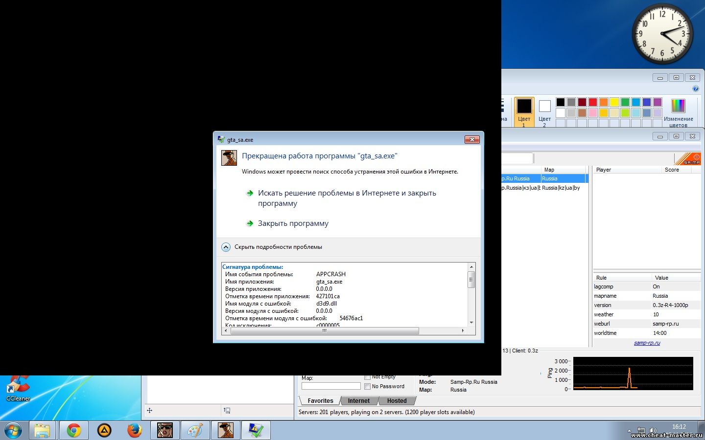Viewport: 705px width, 440px height.
Task: Switch to the Internet tab in SA-MP
Action: [359, 401]
